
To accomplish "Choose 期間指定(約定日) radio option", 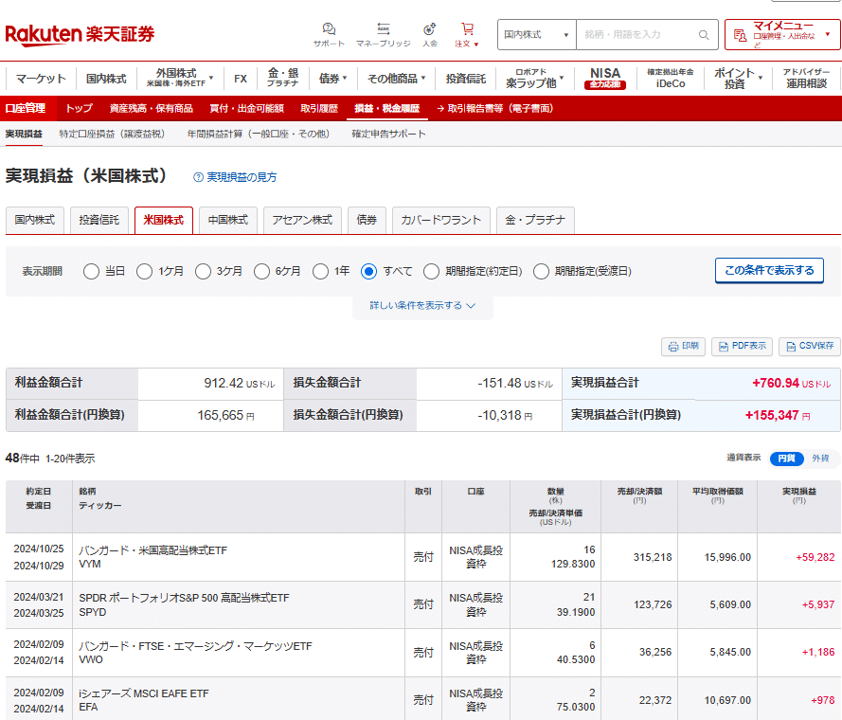I will coord(431,271).
